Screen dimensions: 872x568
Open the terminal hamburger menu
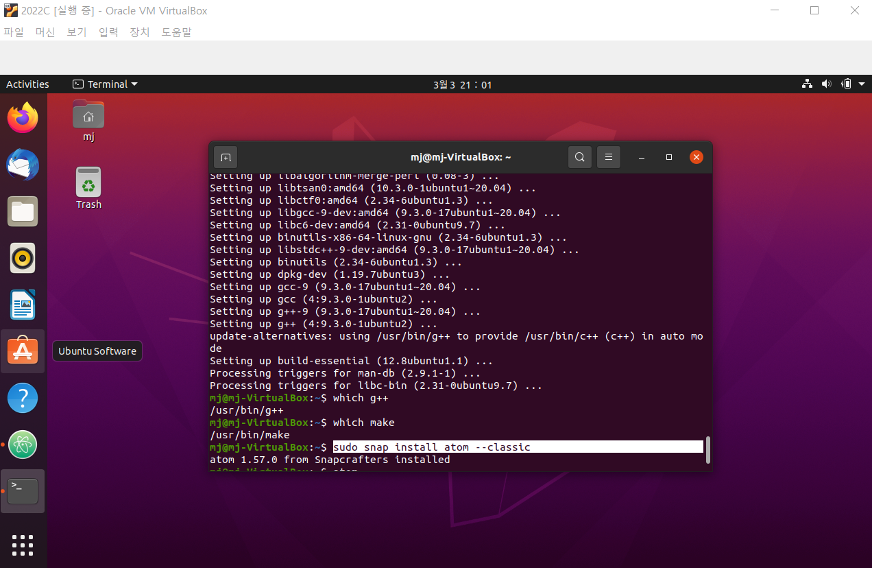point(609,157)
